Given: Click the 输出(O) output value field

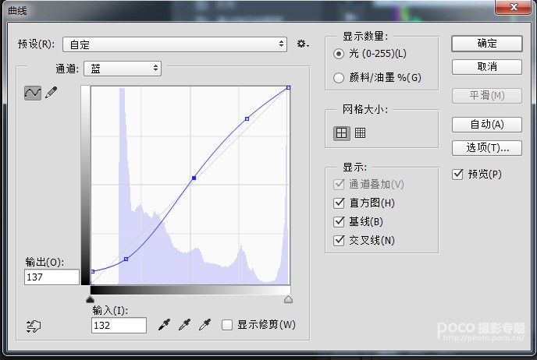Looking at the screenshot, I should point(52,277).
